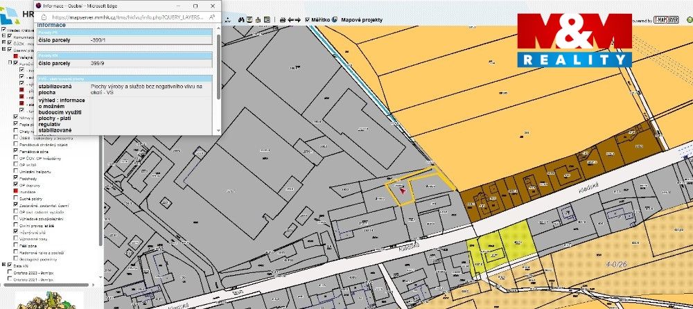Collapse the Funkční plochy sub-node
The image size is (693, 309).
pos(10,62)
